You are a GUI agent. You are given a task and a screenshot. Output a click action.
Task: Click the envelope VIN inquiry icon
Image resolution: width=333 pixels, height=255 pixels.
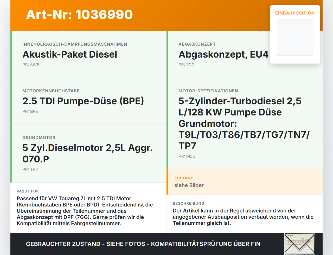300,244
